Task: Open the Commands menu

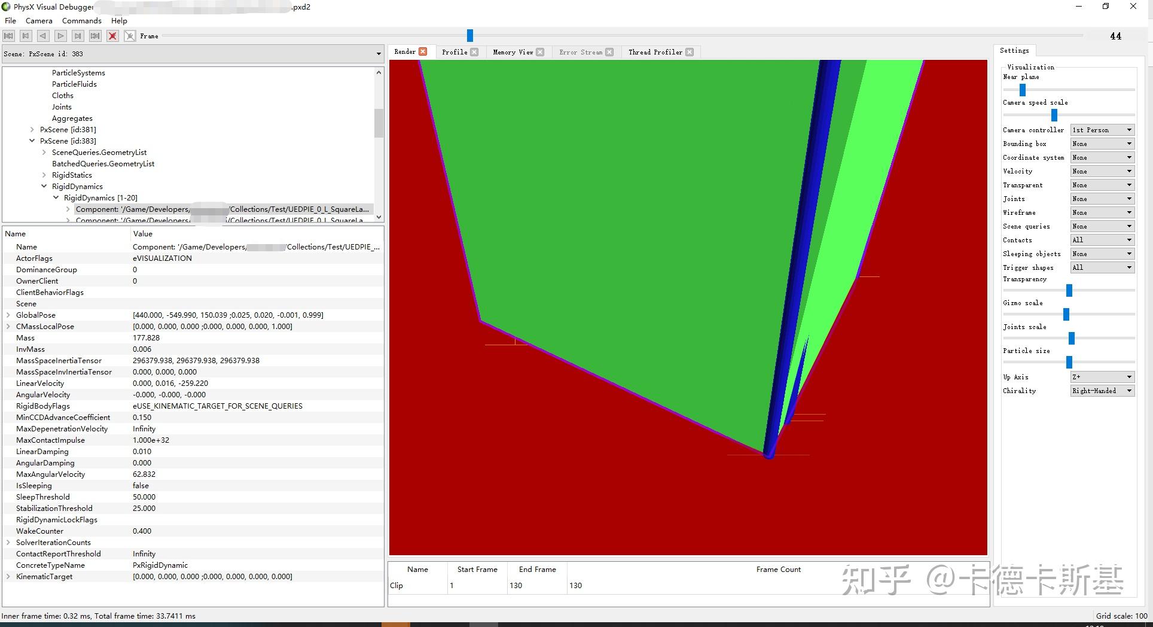Action: click(x=82, y=20)
